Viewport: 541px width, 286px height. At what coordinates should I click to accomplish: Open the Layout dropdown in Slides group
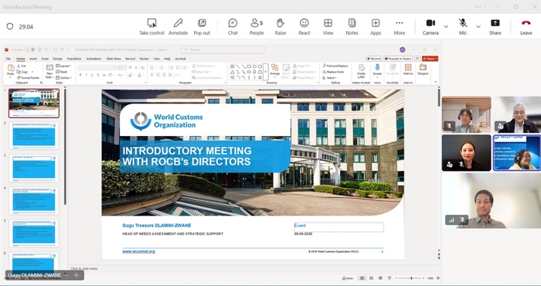[63, 66]
